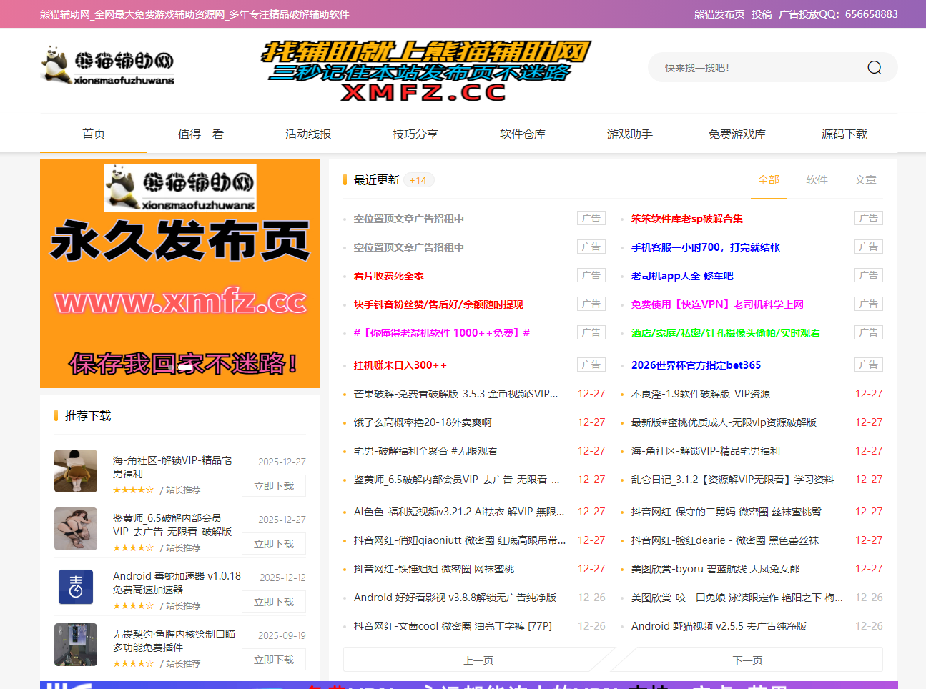Select the 文章 tab
This screenshot has width=926, height=689.
coord(865,180)
